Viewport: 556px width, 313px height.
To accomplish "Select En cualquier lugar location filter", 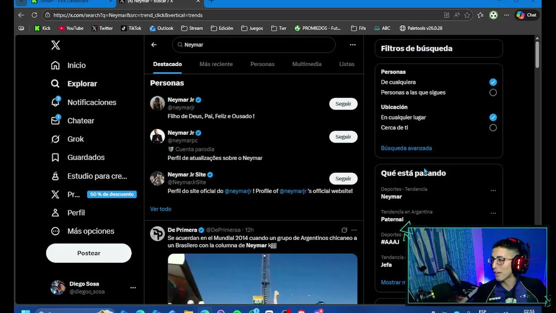I will [493, 117].
